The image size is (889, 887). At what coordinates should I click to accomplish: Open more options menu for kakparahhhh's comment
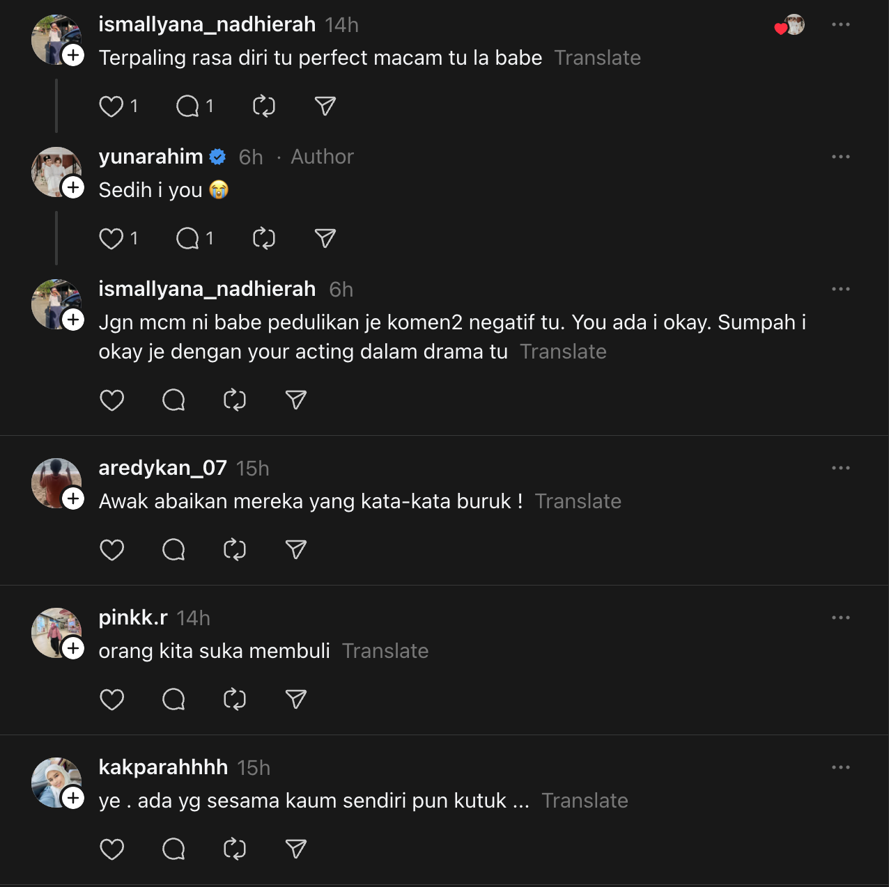[x=840, y=767]
